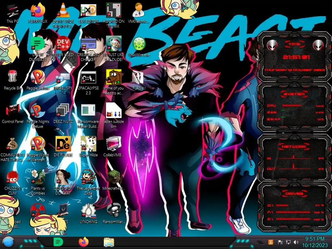Click the NETWORK widget header

pos(294,147)
